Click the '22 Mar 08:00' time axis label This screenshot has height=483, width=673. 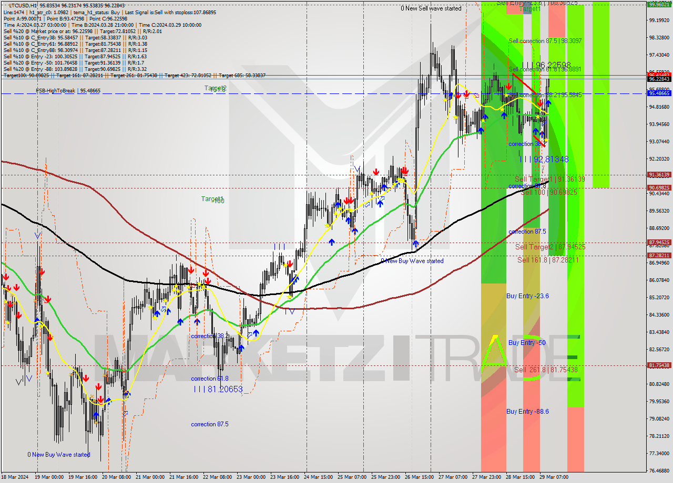[217, 477]
